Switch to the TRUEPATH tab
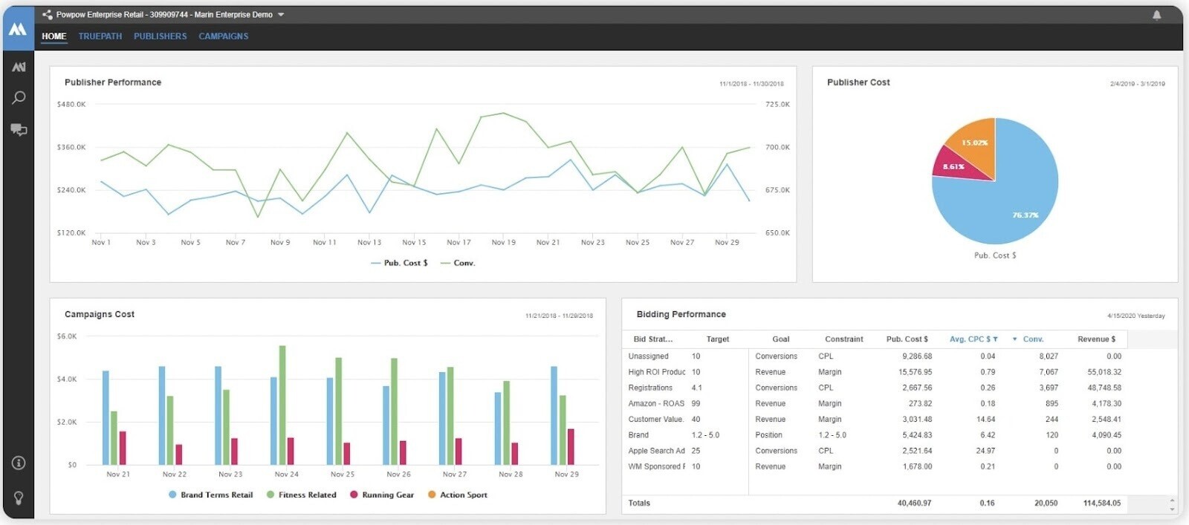Image resolution: width=1189 pixels, height=525 pixels. pyautogui.click(x=100, y=36)
